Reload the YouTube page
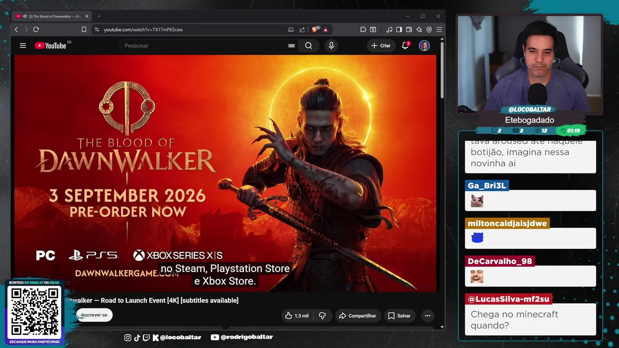Screen dimensions: 619x348 [x=36, y=29]
